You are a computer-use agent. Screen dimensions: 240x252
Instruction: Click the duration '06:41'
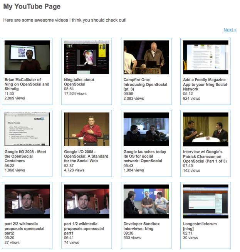69,237
